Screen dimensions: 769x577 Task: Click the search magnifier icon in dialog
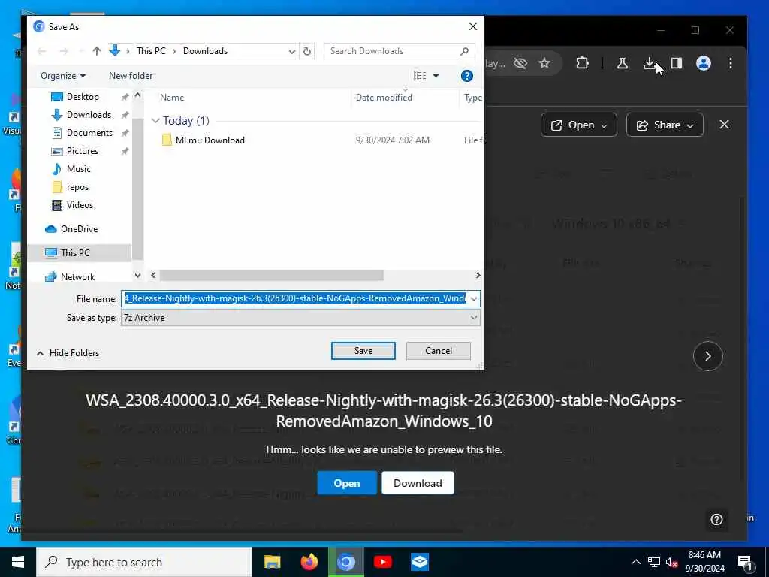[464, 51]
